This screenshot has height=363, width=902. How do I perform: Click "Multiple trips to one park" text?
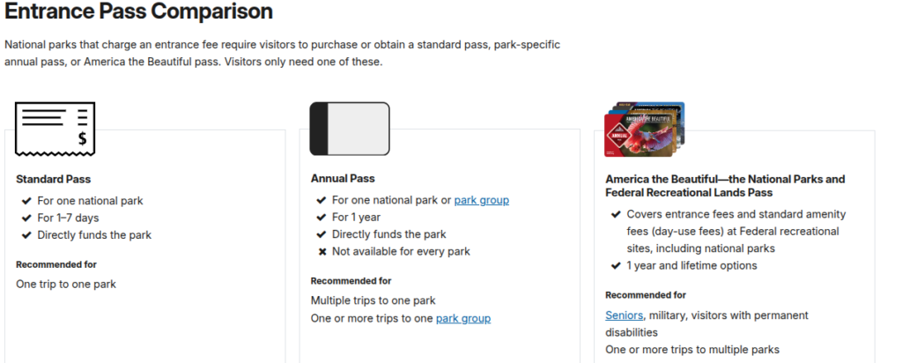373,300
